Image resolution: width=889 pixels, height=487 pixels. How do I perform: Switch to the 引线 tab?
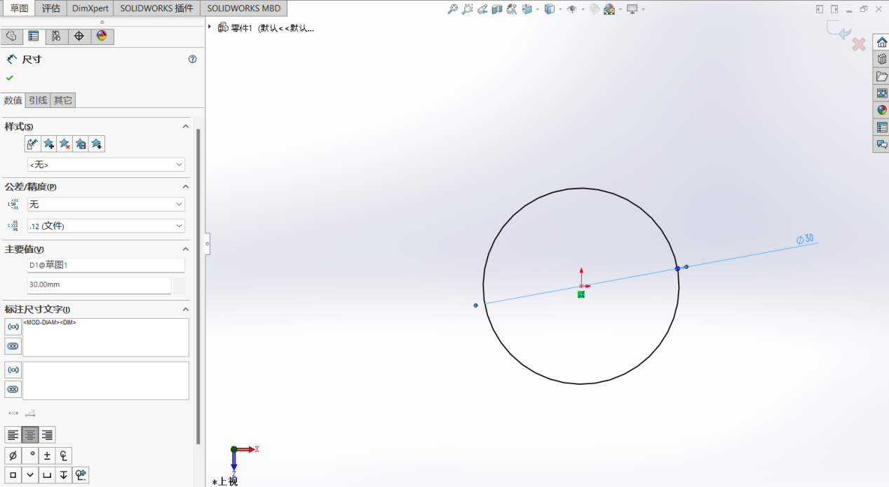click(38, 100)
